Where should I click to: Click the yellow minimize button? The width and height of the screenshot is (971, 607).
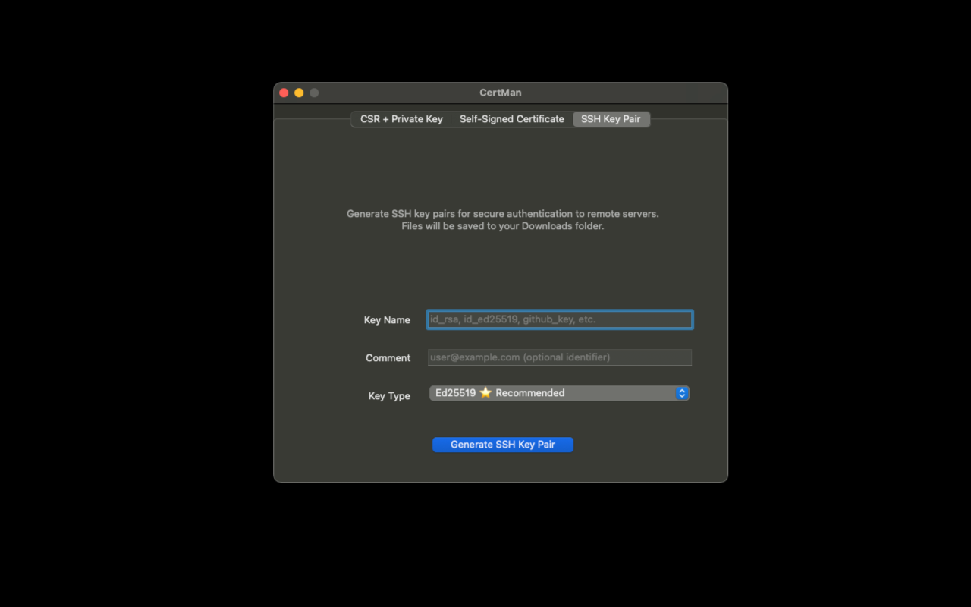pyautogui.click(x=298, y=92)
